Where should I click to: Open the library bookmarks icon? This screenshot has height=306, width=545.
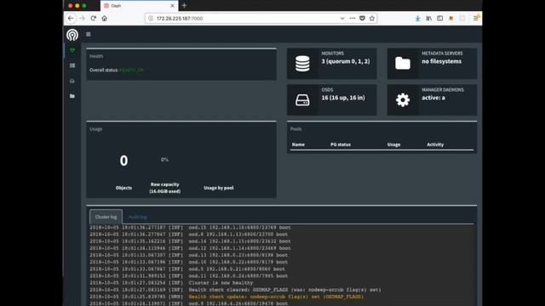tap(429, 18)
